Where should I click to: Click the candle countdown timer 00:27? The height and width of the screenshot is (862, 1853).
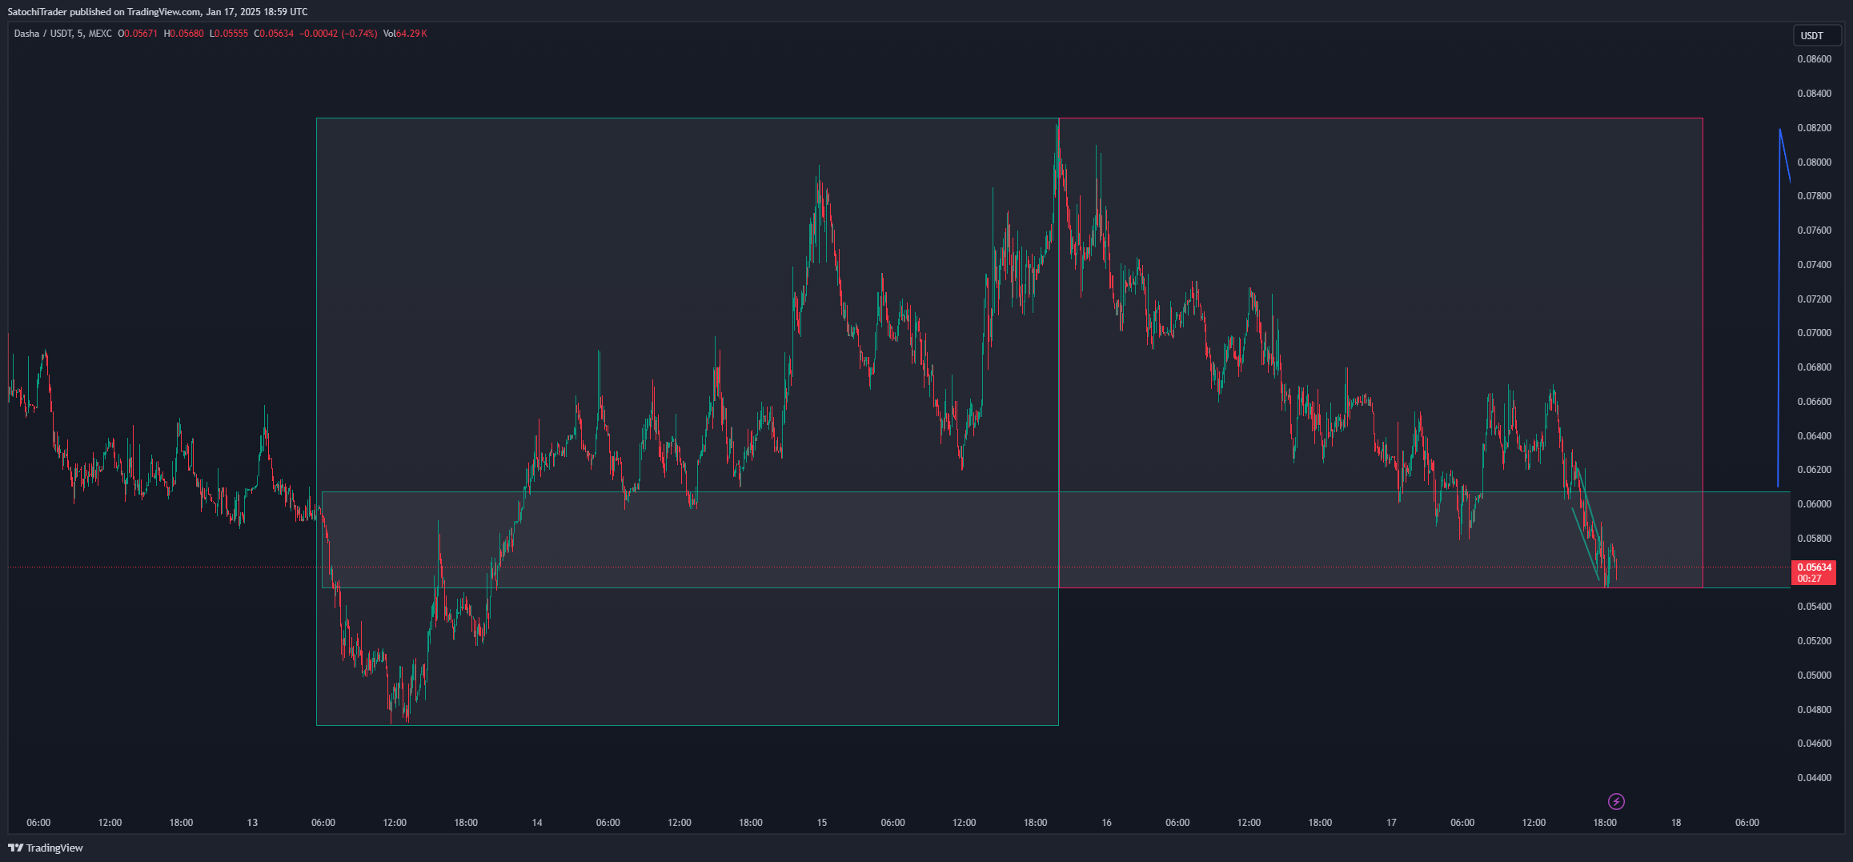click(x=1809, y=579)
